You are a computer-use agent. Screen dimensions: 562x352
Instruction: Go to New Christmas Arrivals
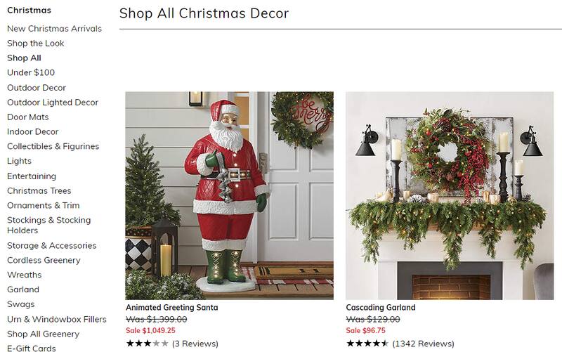(55, 28)
